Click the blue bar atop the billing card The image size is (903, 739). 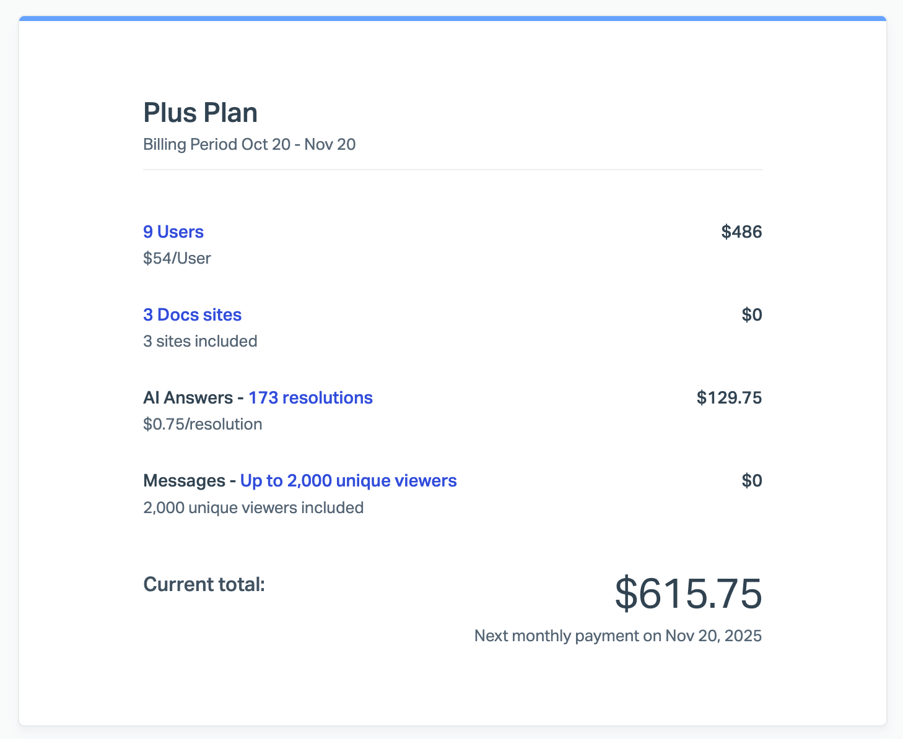click(x=452, y=19)
